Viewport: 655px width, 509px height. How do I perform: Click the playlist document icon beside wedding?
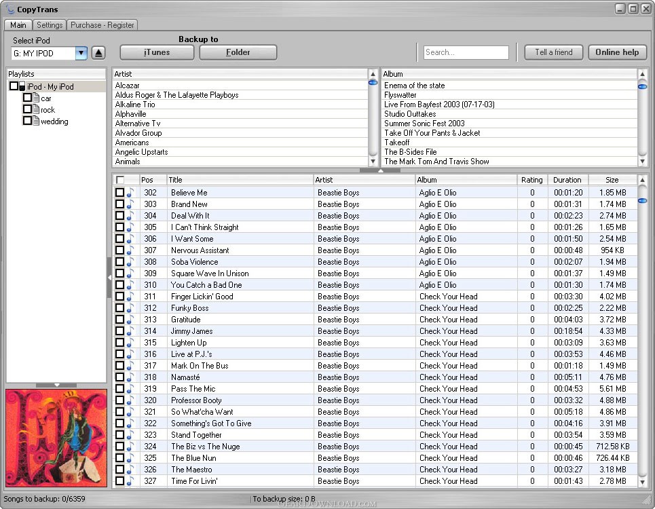pos(37,121)
